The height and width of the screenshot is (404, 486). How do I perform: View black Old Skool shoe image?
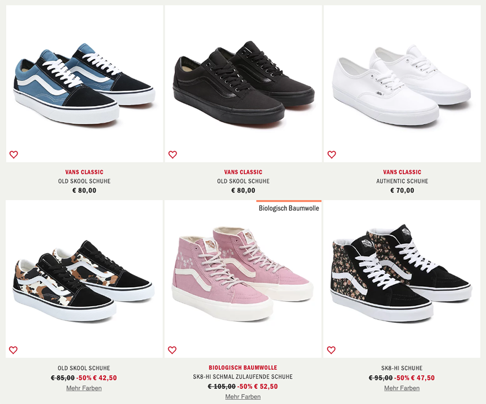(244, 84)
